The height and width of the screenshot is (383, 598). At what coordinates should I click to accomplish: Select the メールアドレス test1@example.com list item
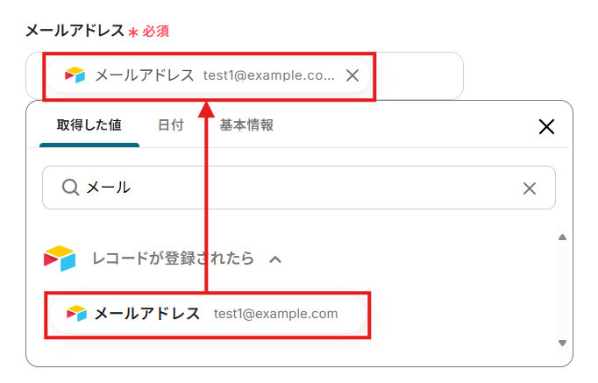point(206,314)
